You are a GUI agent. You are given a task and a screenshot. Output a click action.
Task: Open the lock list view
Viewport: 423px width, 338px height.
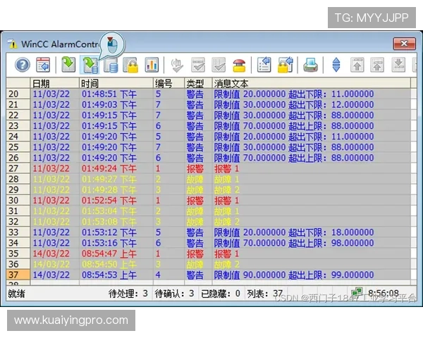click(130, 65)
